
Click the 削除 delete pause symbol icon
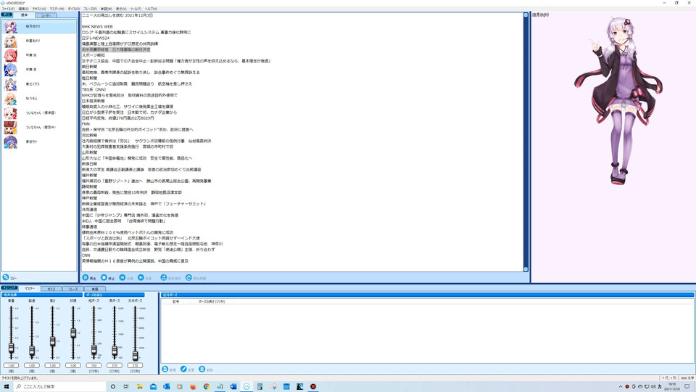coord(202,369)
